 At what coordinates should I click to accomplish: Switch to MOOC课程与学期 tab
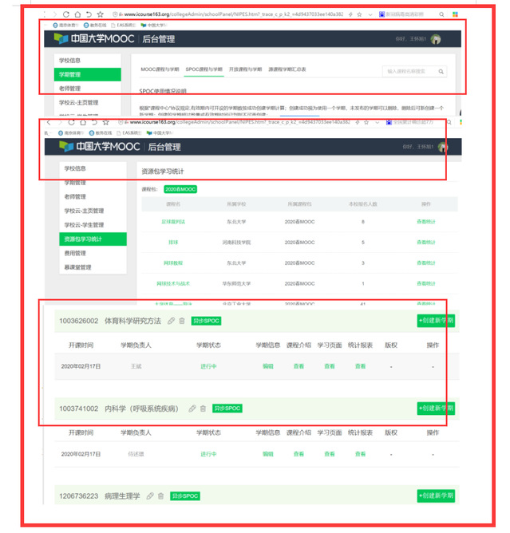(x=160, y=69)
